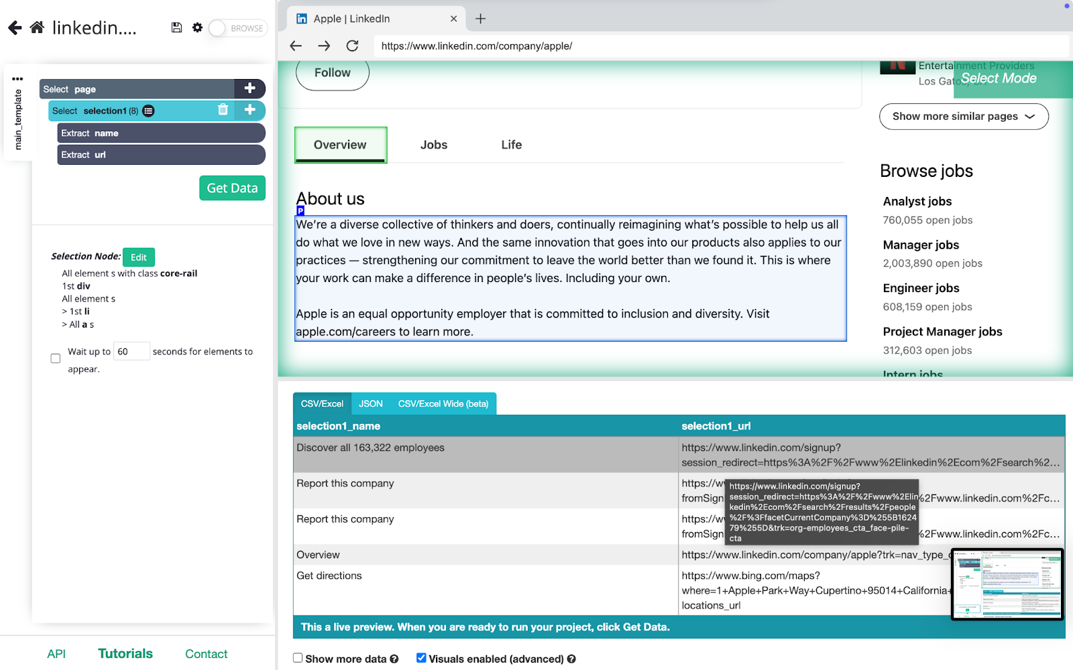The height and width of the screenshot is (670, 1073).
Task: Click the 'Overview' cell in results table
Action: point(486,555)
